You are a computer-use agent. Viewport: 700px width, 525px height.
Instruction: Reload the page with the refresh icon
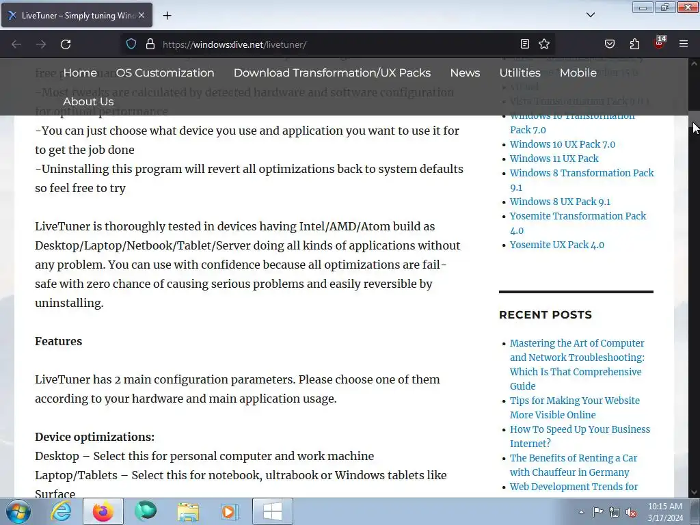(66, 44)
